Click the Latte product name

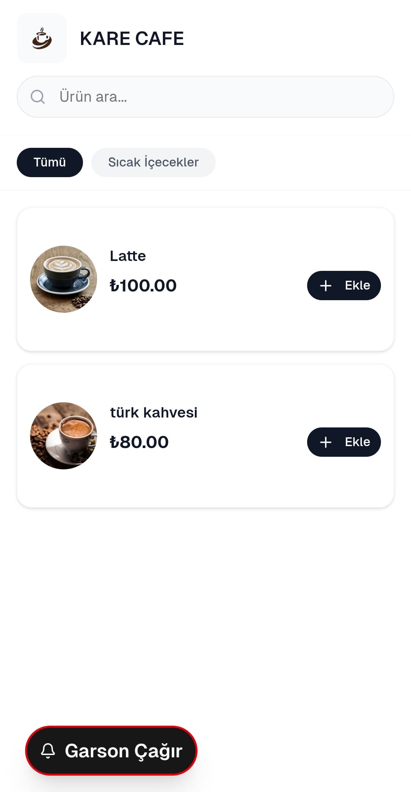click(128, 256)
